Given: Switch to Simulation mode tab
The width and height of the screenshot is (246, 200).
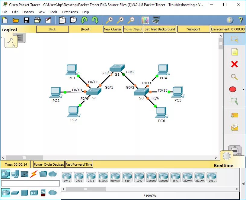Looking at the screenshot, I should coord(235,151).
